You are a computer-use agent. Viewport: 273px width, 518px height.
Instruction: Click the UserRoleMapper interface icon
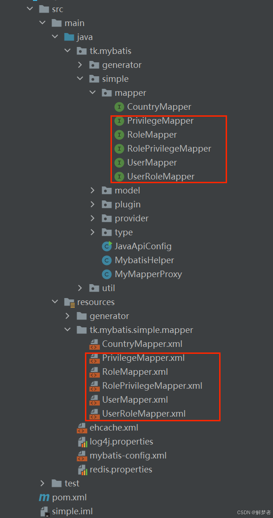[x=119, y=177]
